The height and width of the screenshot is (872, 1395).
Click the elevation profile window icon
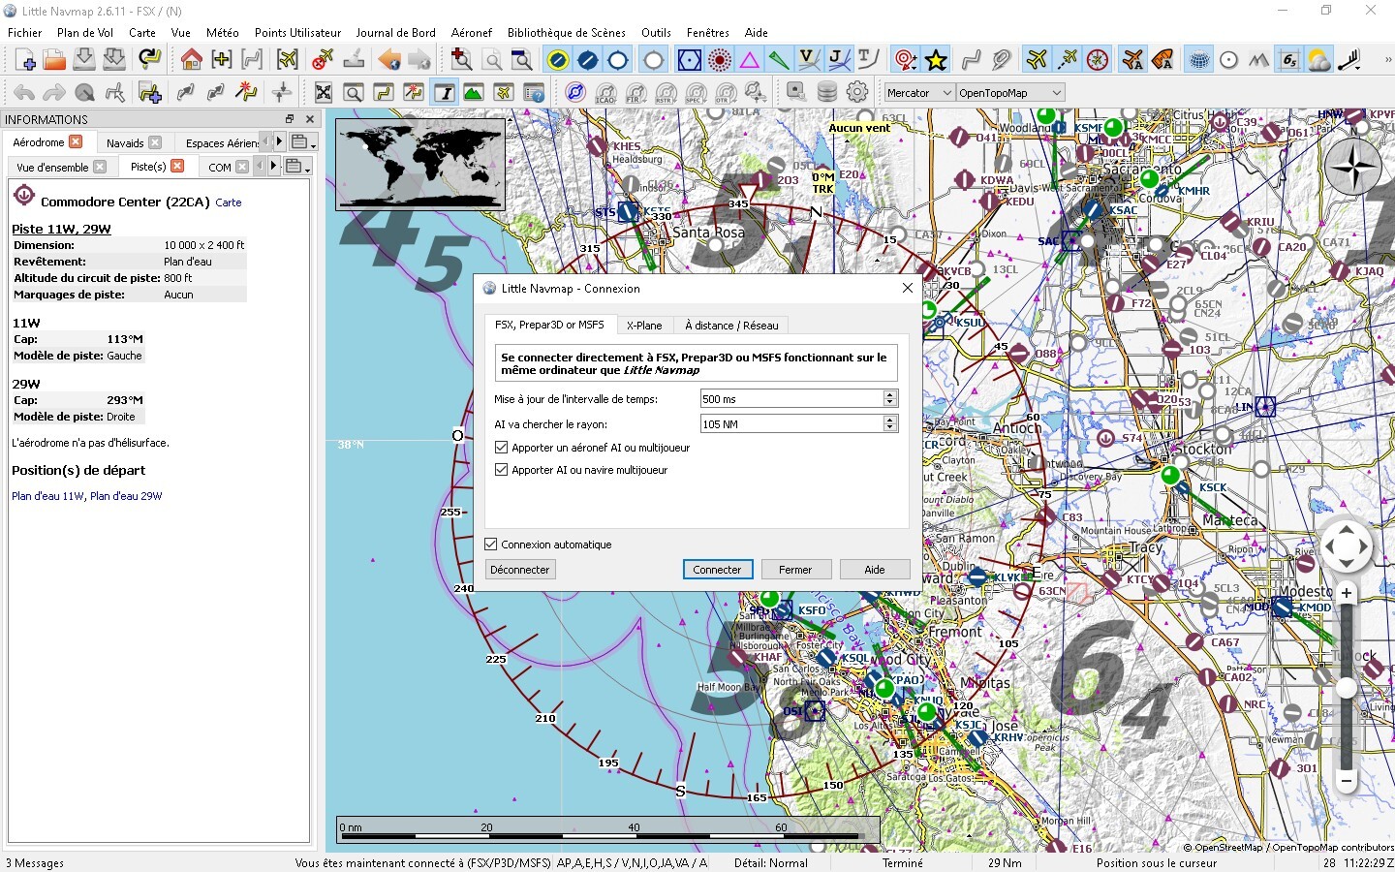point(474,92)
